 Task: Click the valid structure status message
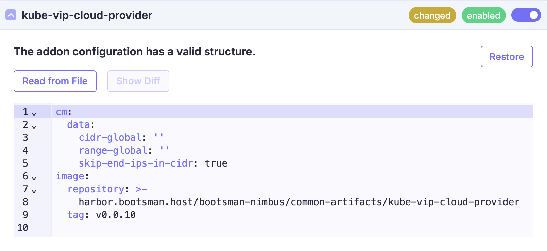pos(134,52)
